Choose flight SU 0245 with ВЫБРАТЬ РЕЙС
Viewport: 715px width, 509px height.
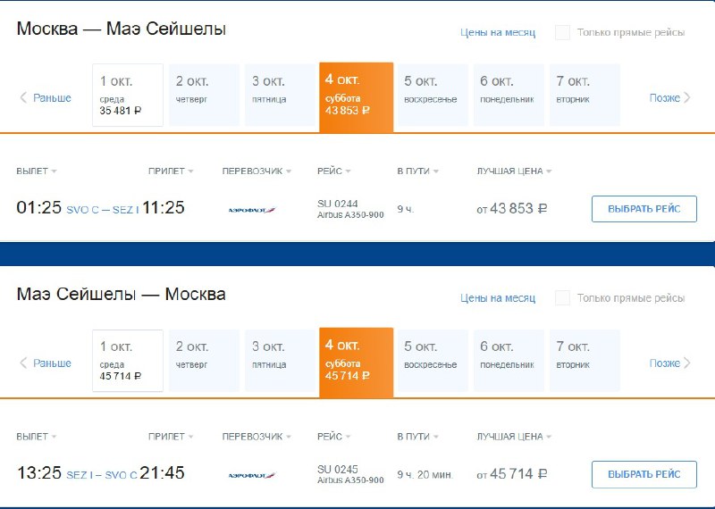643,474
